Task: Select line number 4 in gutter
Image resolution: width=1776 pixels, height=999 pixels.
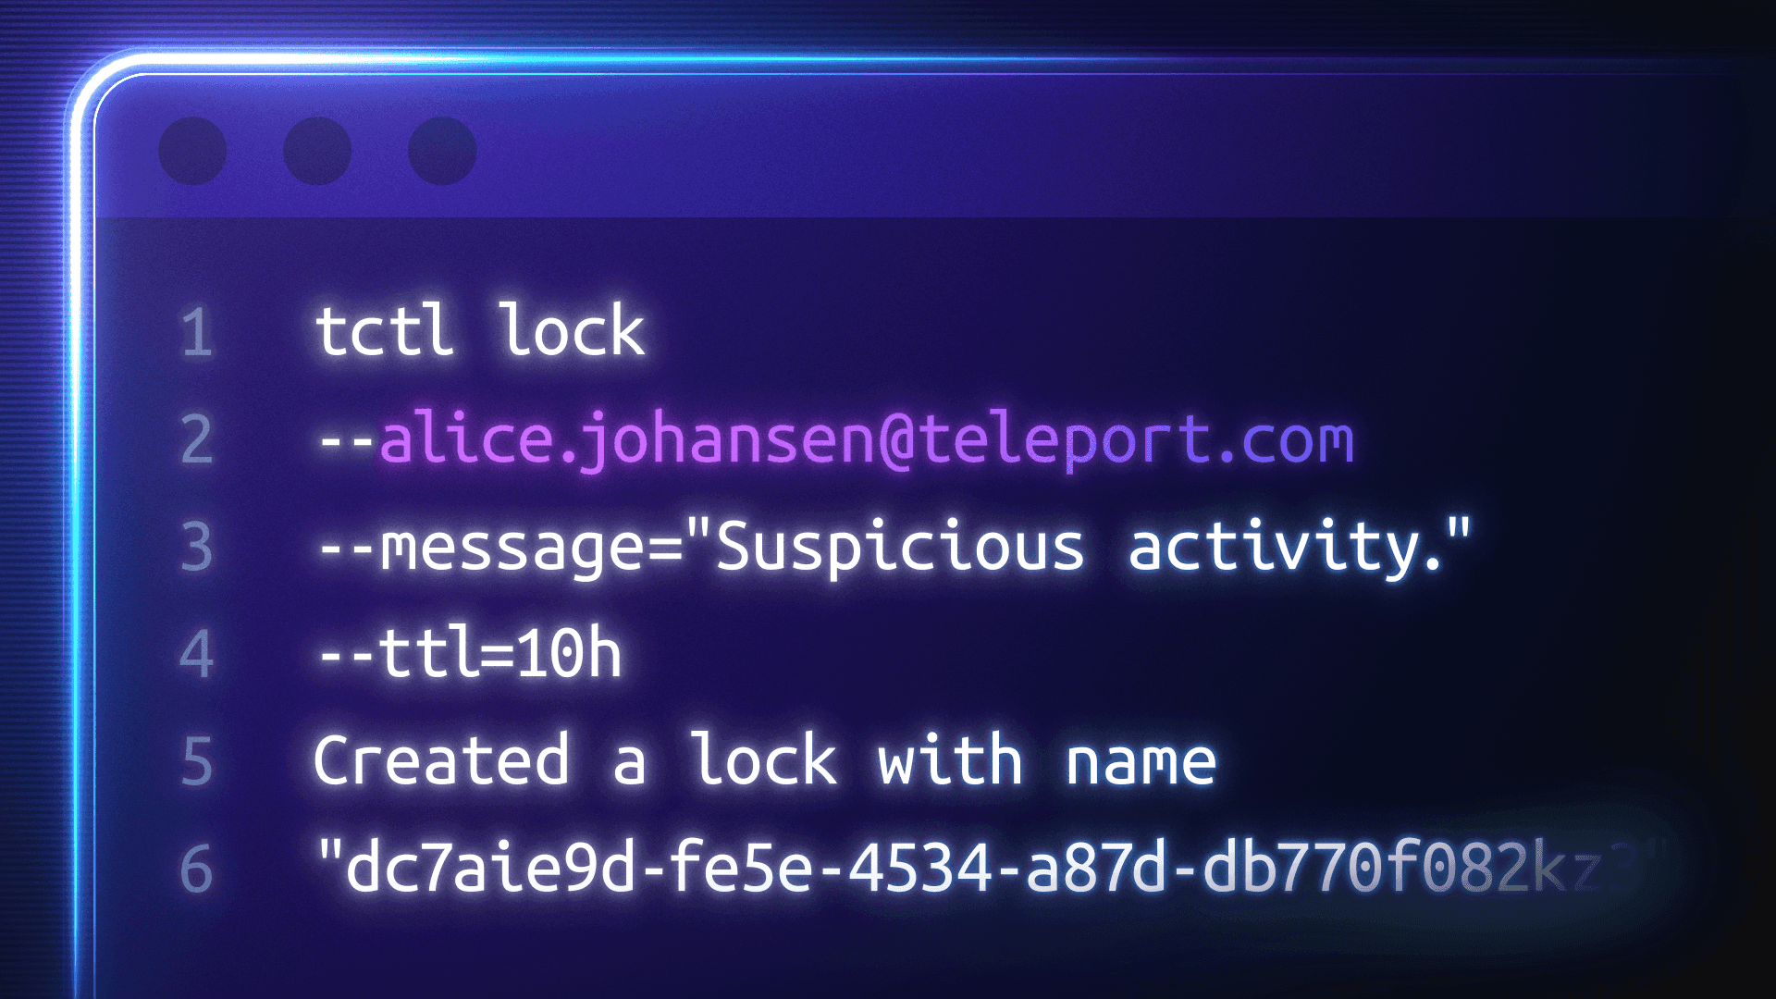Action: click(x=197, y=654)
